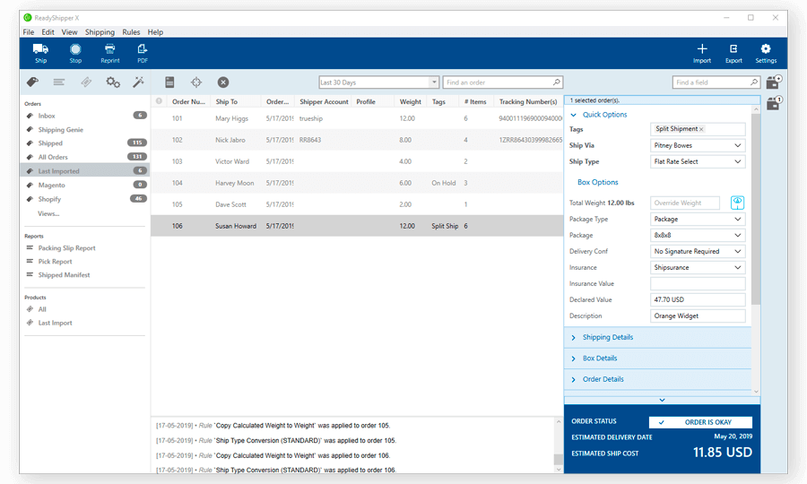The image size is (807, 484).
Task: Click the round X cancel icon
Action: tap(223, 82)
